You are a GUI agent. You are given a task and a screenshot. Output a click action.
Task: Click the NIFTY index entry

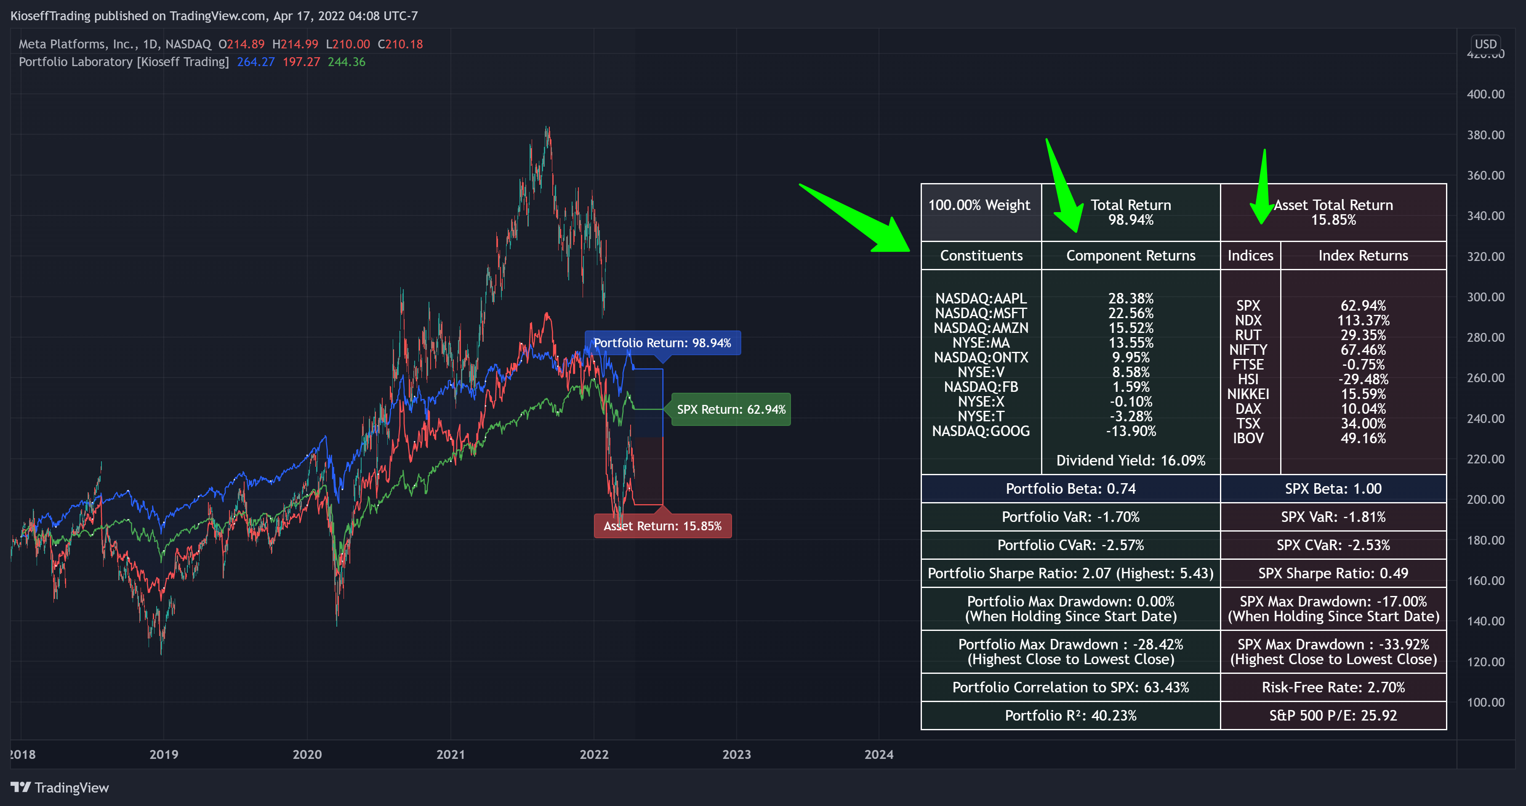coord(1248,350)
